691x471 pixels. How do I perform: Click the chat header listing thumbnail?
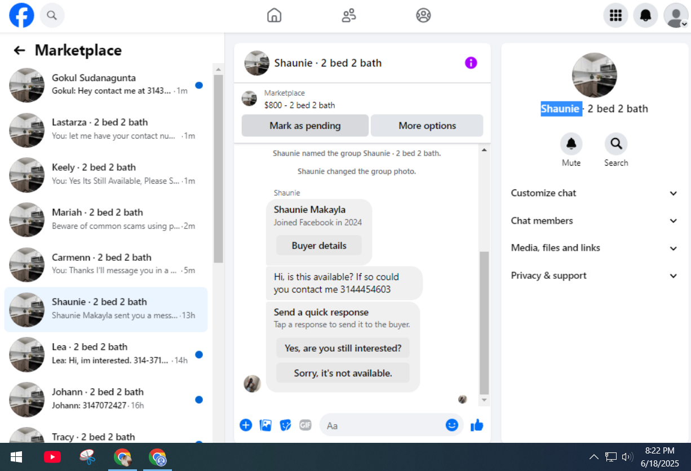pos(257,63)
